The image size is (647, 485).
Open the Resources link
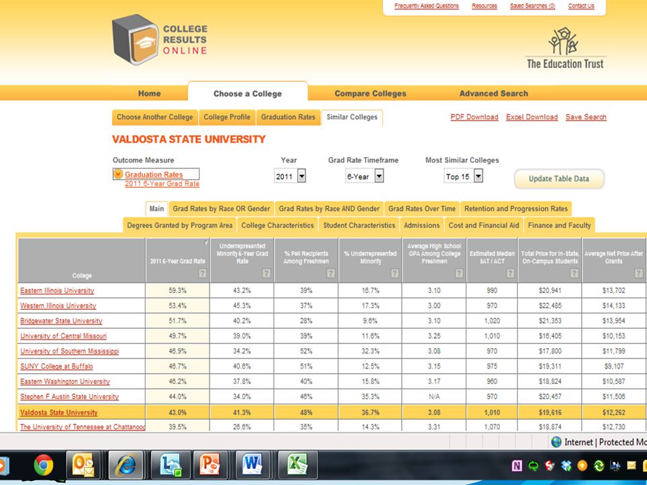[x=485, y=6]
